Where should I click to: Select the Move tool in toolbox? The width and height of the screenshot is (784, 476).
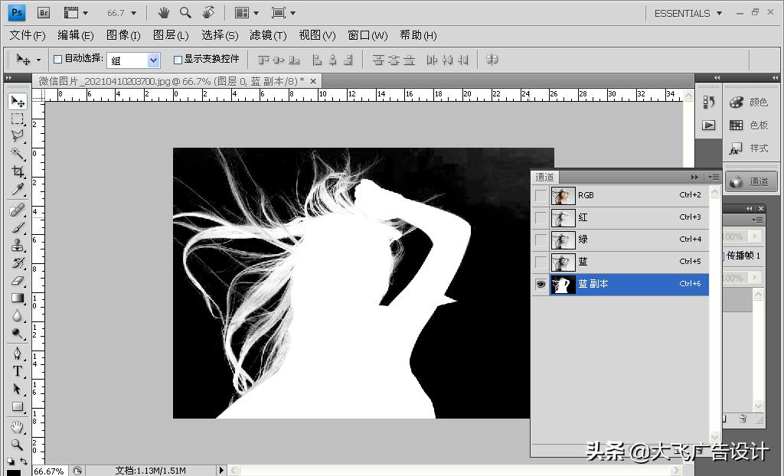pos(18,102)
